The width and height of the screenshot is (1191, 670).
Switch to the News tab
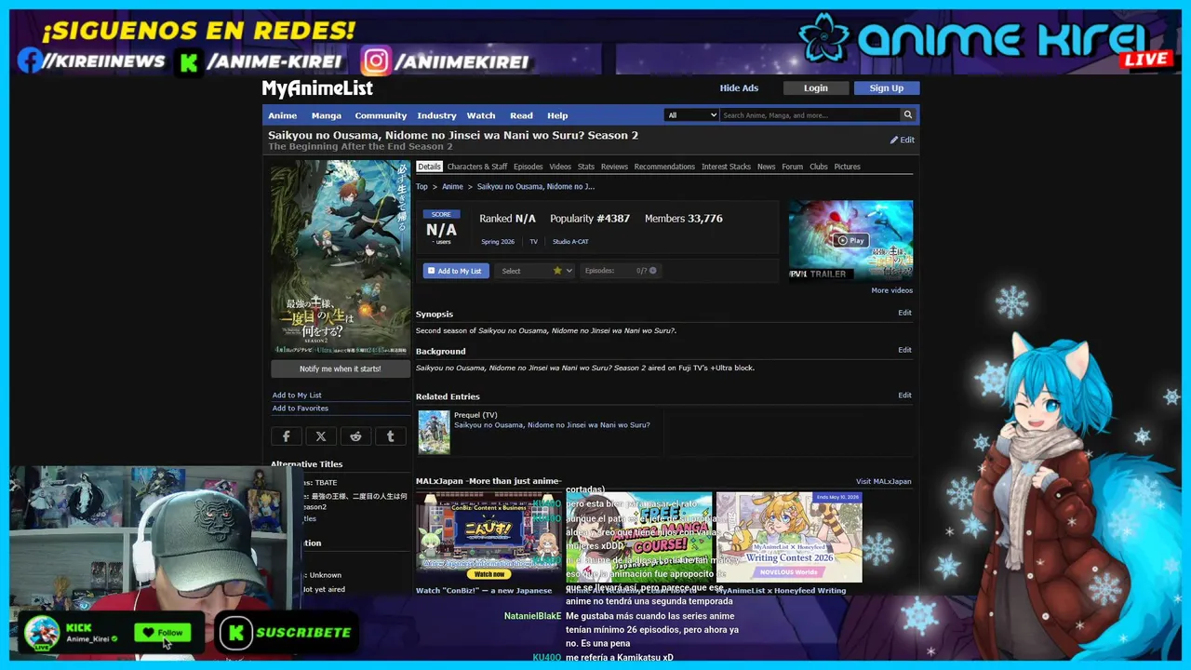coord(766,167)
